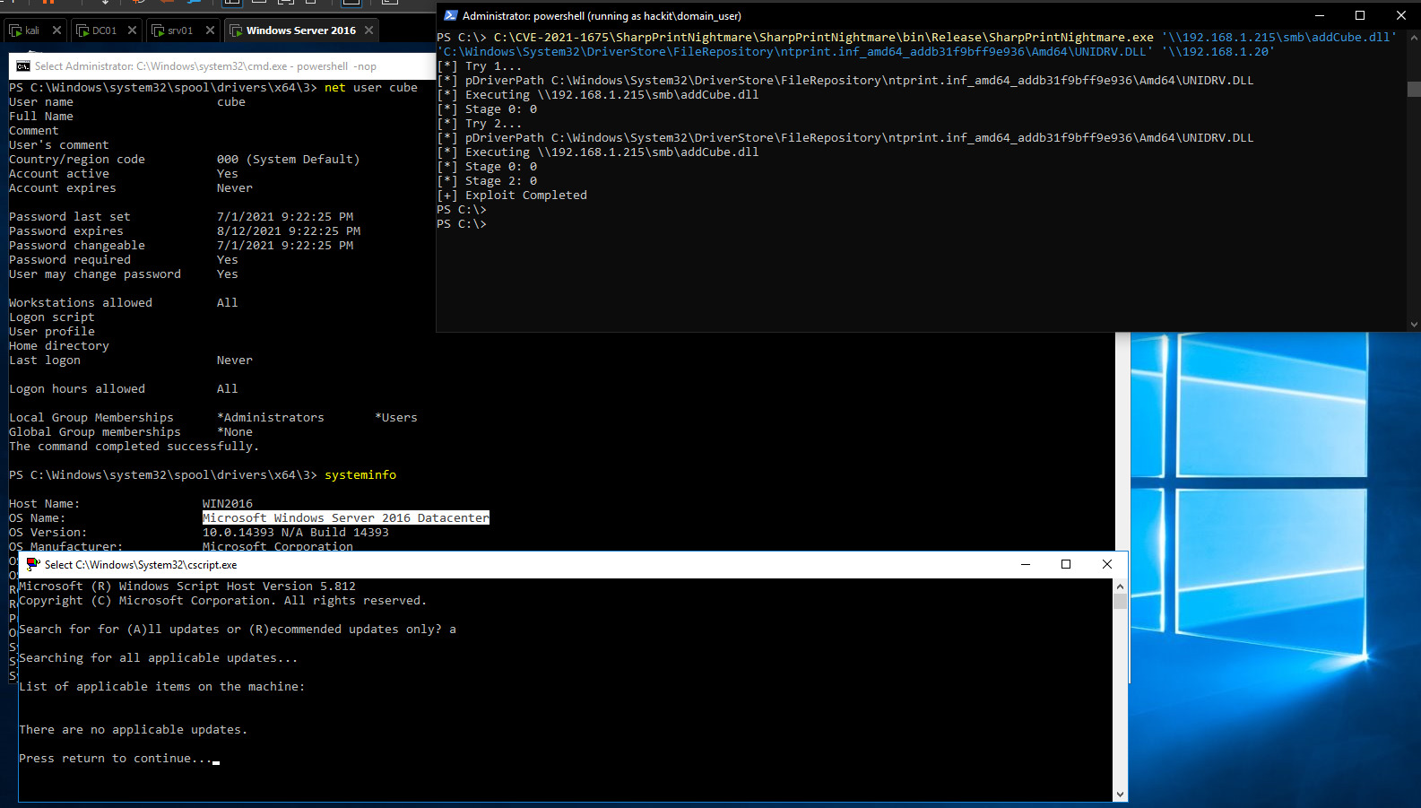The height and width of the screenshot is (808, 1421).
Task: Click the 'Select Administrator: cmd.exe' title text
Action: (x=205, y=66)
